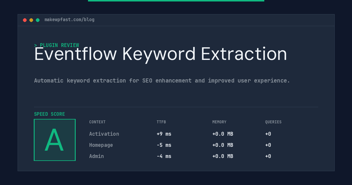The width and height of the screenshot is (352, 185).
Task: Click the TTFB column header
Action: (161, 122)
